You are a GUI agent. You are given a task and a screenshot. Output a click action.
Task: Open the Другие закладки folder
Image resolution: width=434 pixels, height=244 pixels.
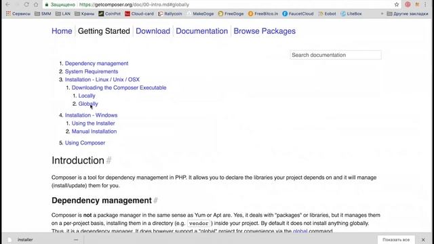(x=408, y=14)
